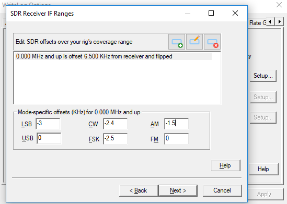Close the WriteLog Options window

(279, 5)
